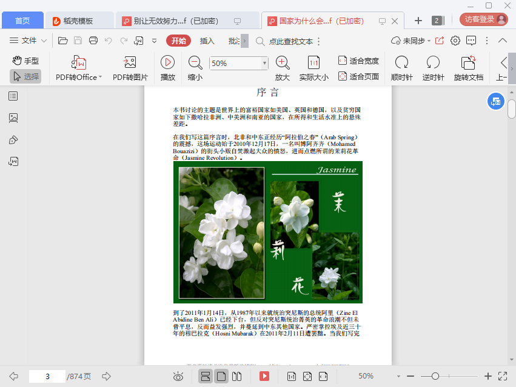Viewport: 516px width, 387px height.
Task: Rotate the document counterclockwise (逆时针)
Action: (432, 67)
